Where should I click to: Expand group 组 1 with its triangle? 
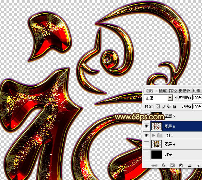coord(153,135)
